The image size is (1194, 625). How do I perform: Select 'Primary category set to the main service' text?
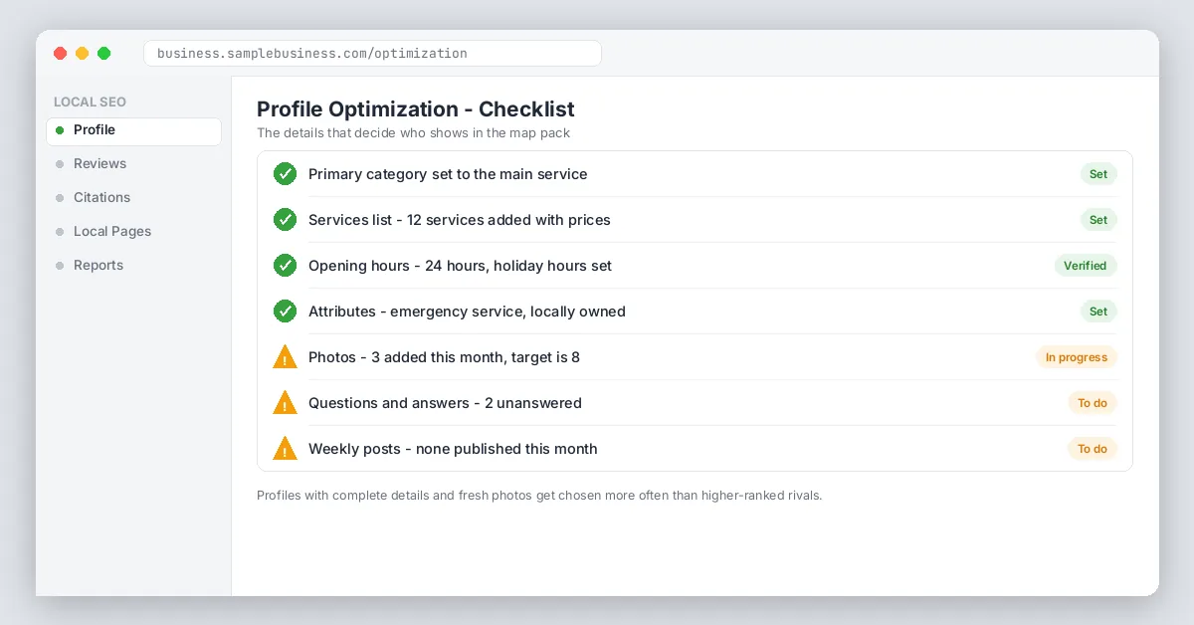(448, 174)
